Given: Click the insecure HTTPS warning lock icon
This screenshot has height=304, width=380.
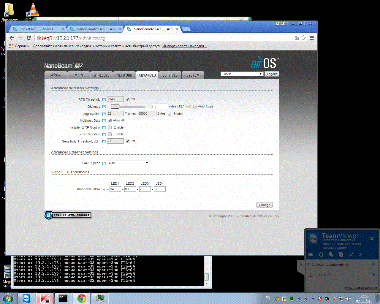Looking at the screenshot, I should pos(39,38).
